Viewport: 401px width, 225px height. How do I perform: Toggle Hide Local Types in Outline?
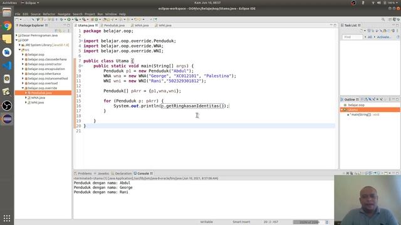coord(382,99)
